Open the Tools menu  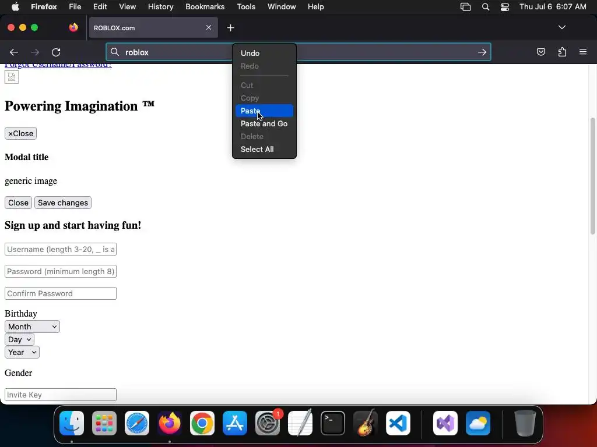246,7
